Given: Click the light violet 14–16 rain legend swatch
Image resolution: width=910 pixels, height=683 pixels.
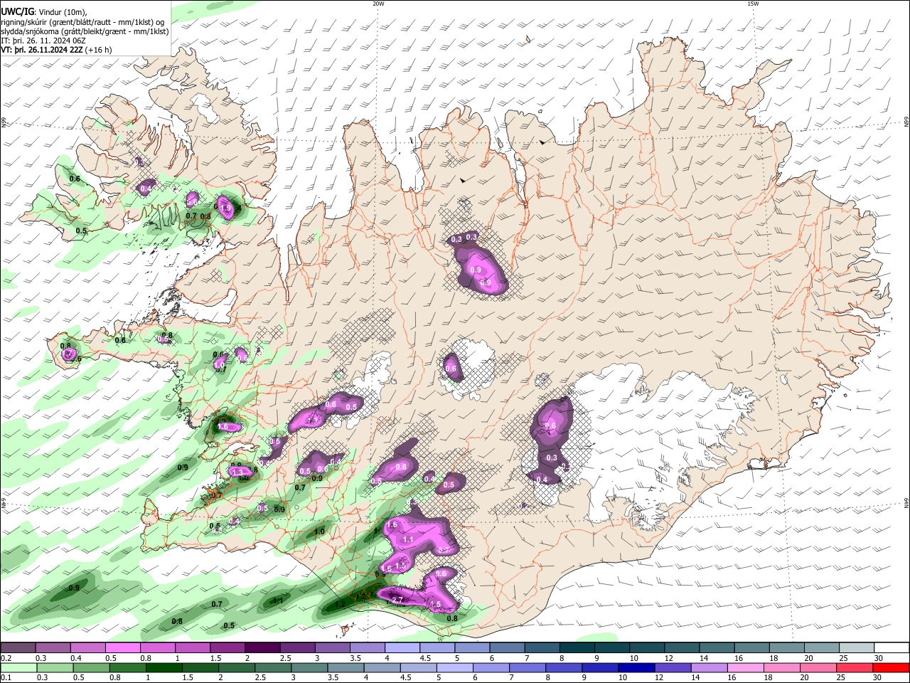Looking at the screenshot, I should coord(708,667).
